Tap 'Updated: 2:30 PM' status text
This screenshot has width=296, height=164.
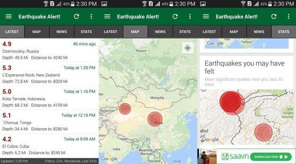[14, 161]
